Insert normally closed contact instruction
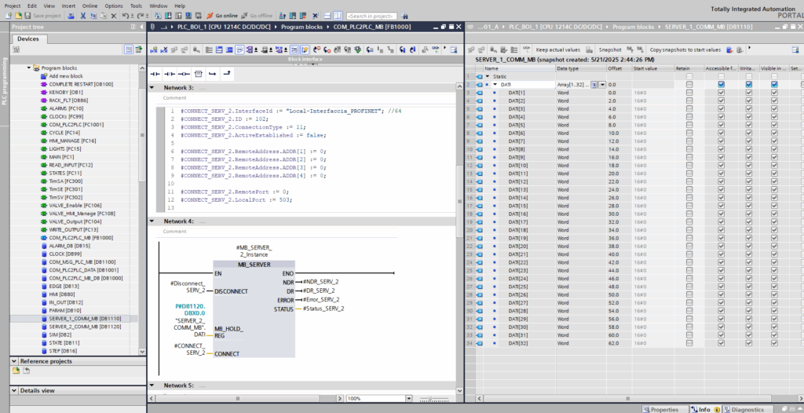This screenshot has height=413, width=804. tap(170, 74)
